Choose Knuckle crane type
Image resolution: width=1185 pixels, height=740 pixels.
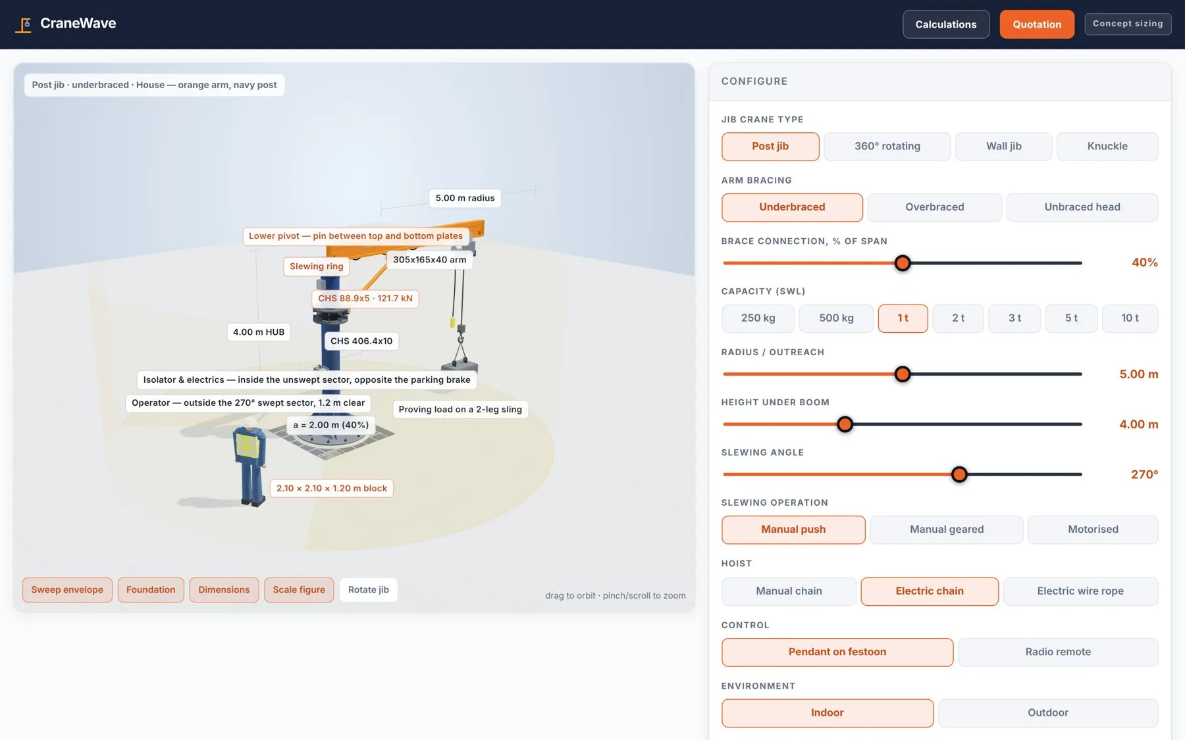[1107, 147]
